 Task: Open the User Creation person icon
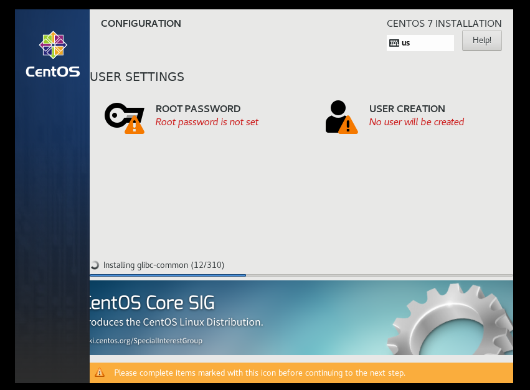click(341, 117)
